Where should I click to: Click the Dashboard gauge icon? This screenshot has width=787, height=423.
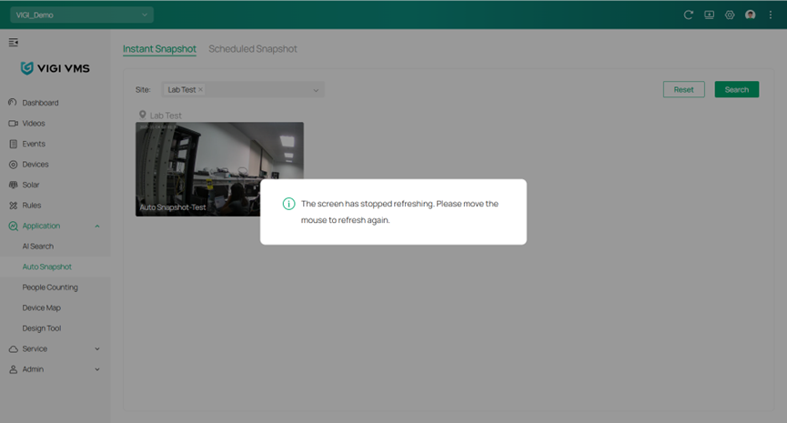click(13, 103)
